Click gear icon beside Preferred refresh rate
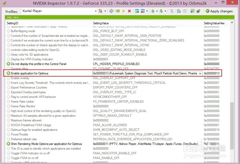Viewport: 240px width, 164px height. coord(8,139)
